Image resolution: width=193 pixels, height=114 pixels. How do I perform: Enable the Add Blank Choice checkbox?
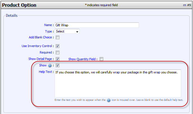(x=57, y=38)
